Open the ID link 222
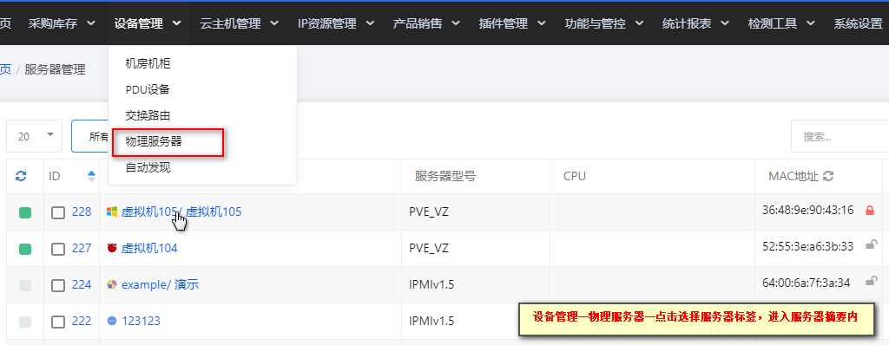Image resolution: width=889 pixels, height=345 pixels. (x=82, y=321)
